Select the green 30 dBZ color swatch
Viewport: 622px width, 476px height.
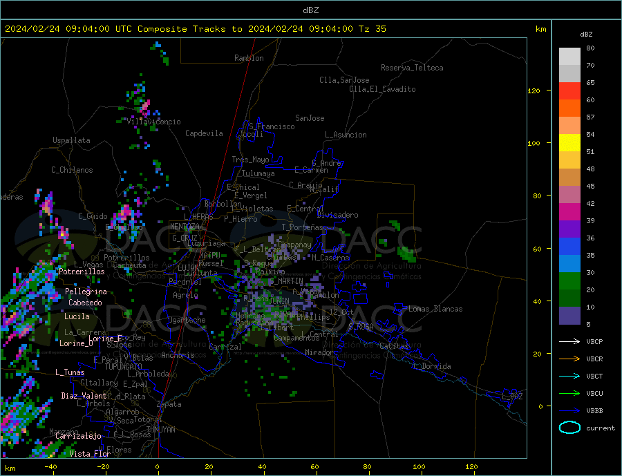[569, 281]
